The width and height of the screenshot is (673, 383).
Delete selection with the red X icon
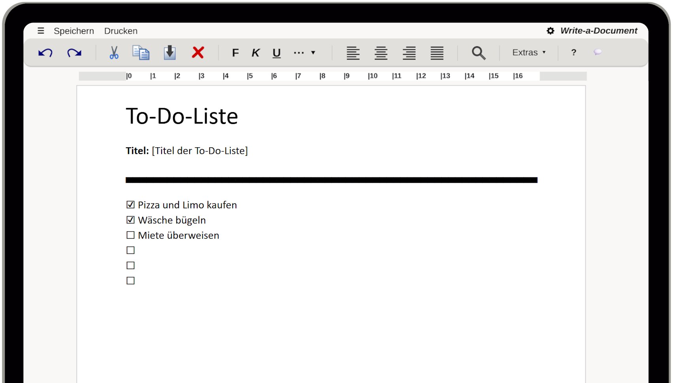pos(198,53)
